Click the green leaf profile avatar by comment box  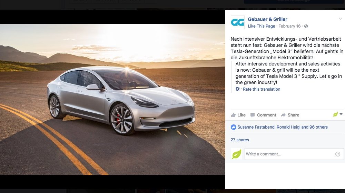coord(236,154)
